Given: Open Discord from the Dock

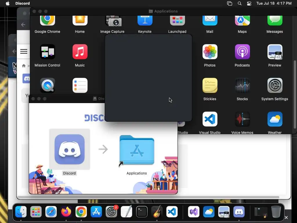Looking at the screenshot, I should [x=239, y=212].
